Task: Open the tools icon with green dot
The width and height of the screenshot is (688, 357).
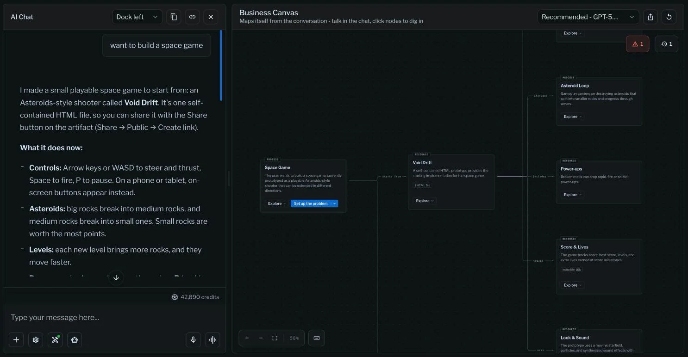Action: point(55,340)
